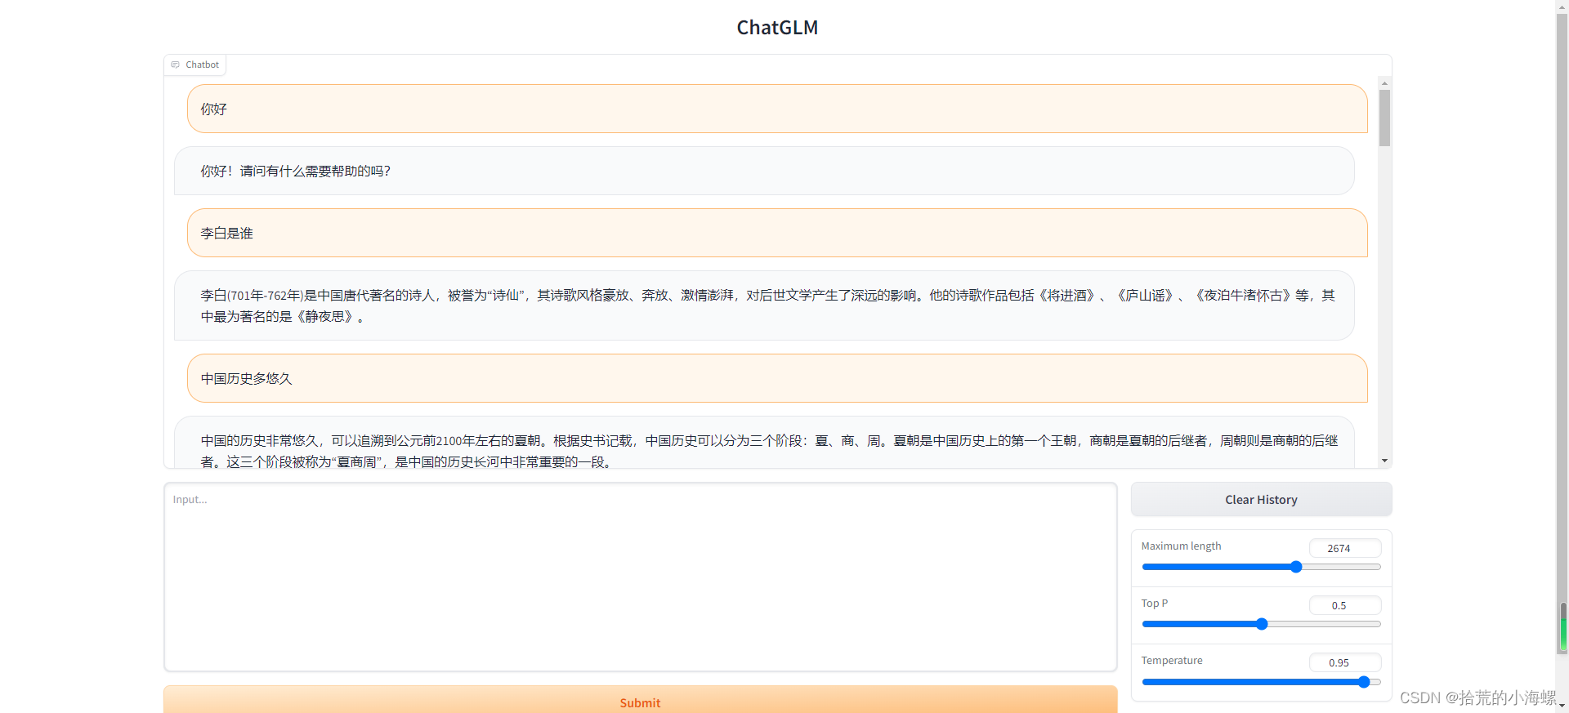Click the reply about 中国的历史非常悠久
The width and height of the screenshot is (1569, 713).
pos(764,443)
